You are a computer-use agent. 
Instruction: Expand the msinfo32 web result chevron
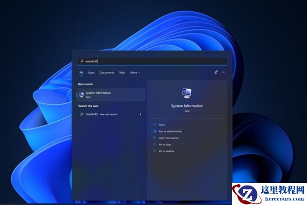pyautogui.click(x=140, y=114)
